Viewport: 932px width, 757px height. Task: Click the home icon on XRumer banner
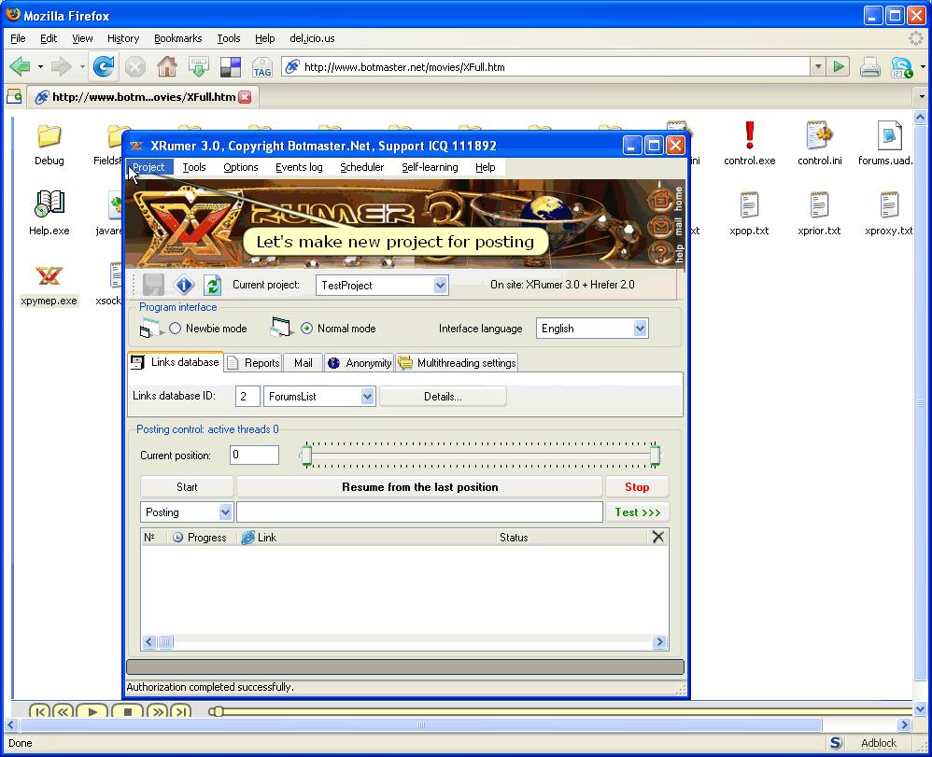coord(661,199)
